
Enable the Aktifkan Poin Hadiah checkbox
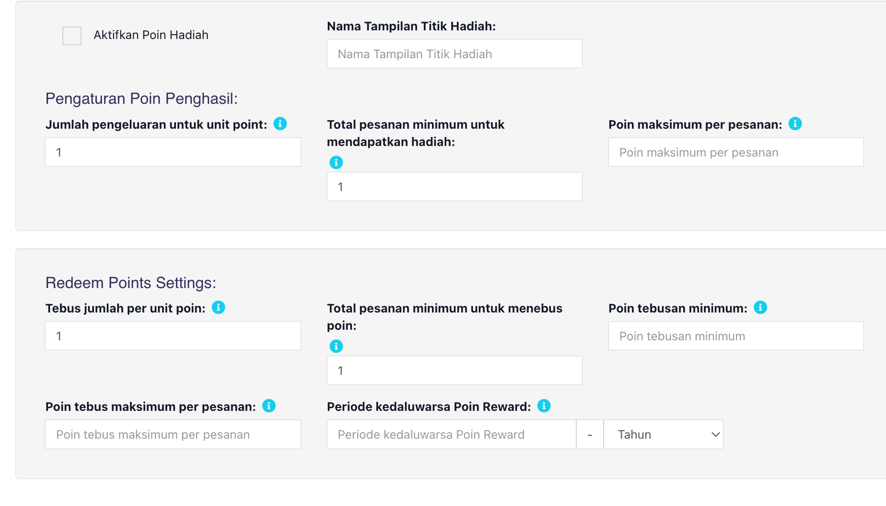[72, 35]
